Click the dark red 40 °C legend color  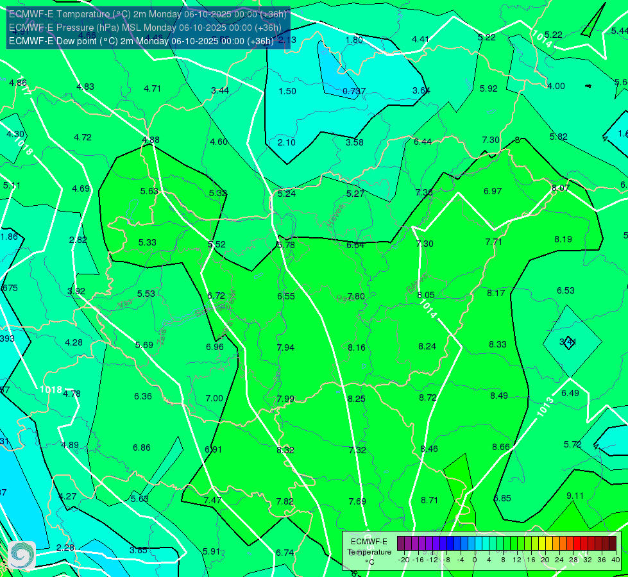[613, 544]
